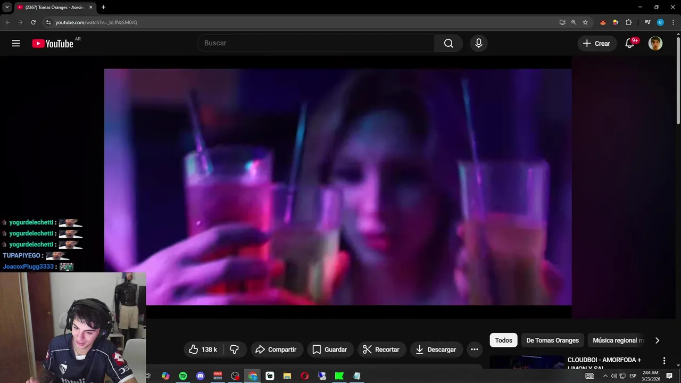Open Copilot from the taskbar

pos(165,376)
